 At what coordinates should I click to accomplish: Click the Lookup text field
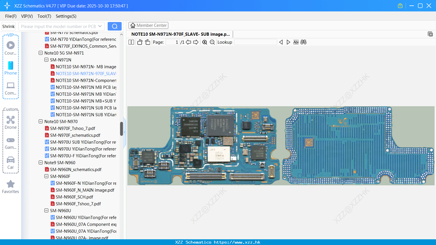255,42
